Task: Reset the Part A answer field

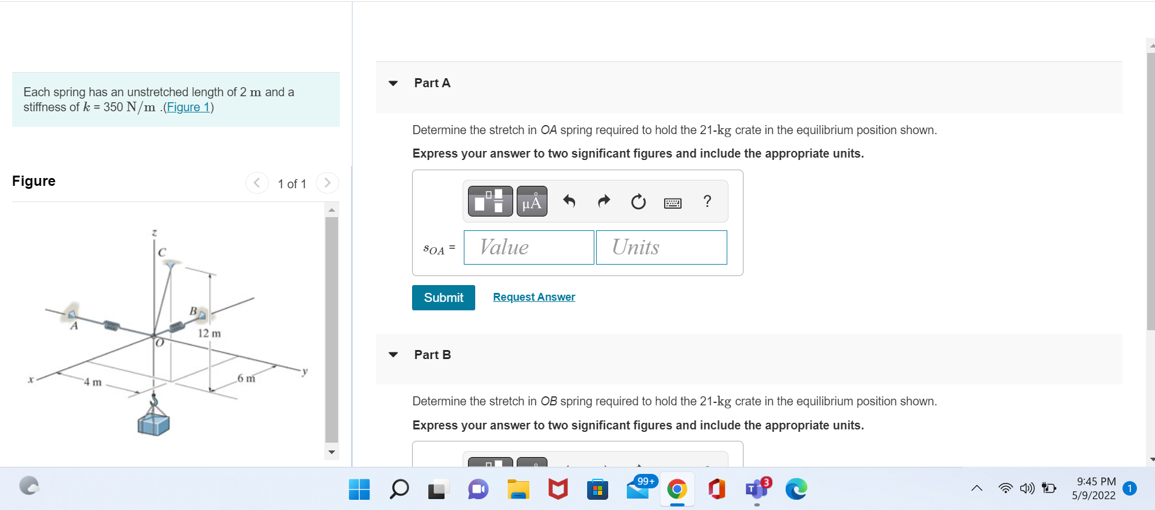Action: click(x=638, y=201)
